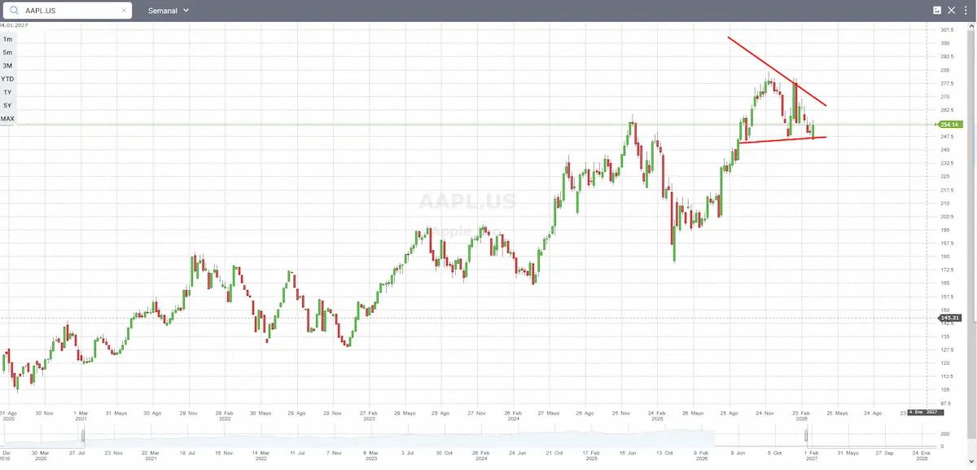Viewport: 977px width, 470px height.
Task: Switch to the MAX range tab
Action: click(7, 118)
